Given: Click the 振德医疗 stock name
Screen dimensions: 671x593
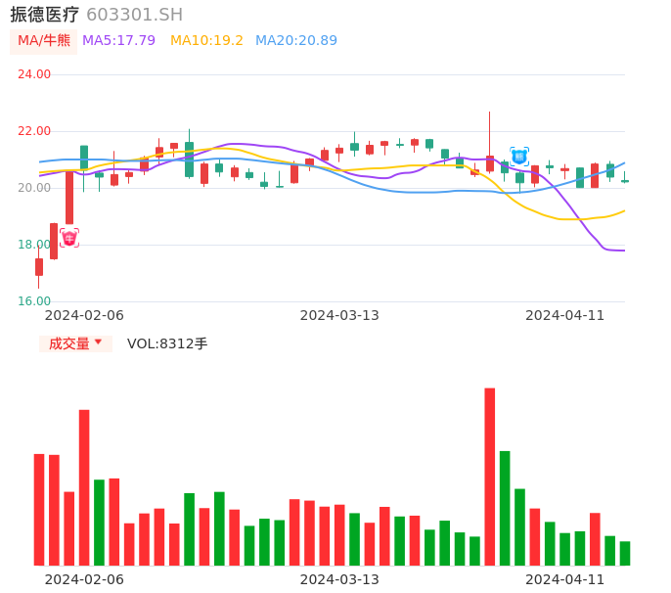Looking at the screenshot, I should click(x=44, y=14).
